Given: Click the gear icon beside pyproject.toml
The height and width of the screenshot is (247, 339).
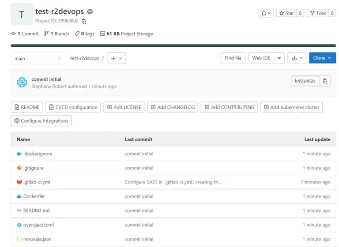Looking at the screenshot, I should 19,225.
